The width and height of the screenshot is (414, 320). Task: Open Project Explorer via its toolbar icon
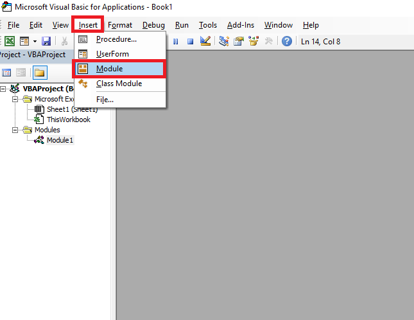point(224,41)
